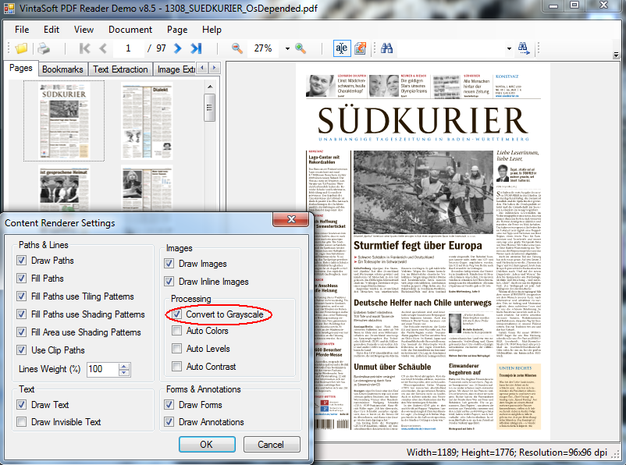Print the document using the printer icon

pyautogui.click(x=44, y=48)
